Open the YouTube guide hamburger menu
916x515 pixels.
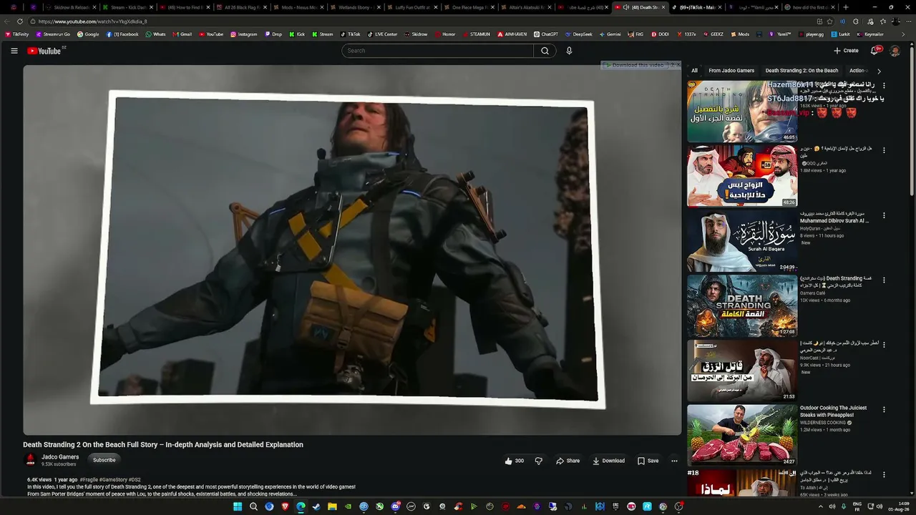(14, 51)
